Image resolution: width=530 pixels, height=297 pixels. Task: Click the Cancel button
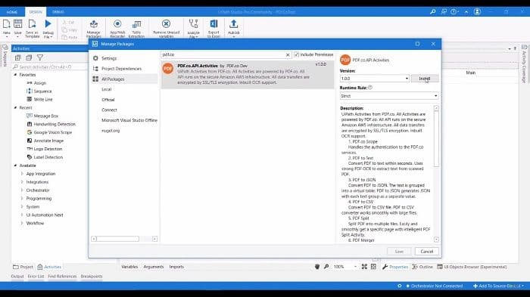[x=426, y=252]
